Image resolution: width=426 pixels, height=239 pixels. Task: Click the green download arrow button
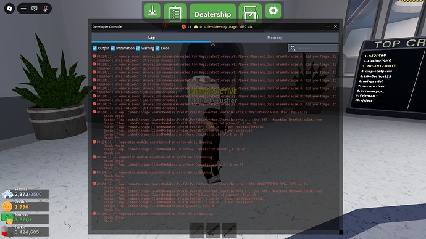pos(152,11)
